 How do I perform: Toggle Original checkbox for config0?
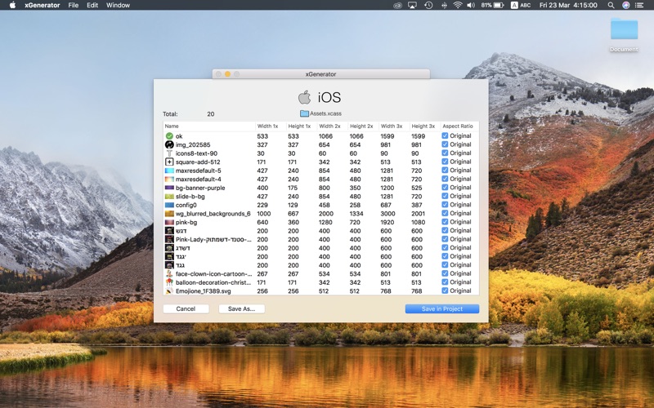tap(445, 205)
